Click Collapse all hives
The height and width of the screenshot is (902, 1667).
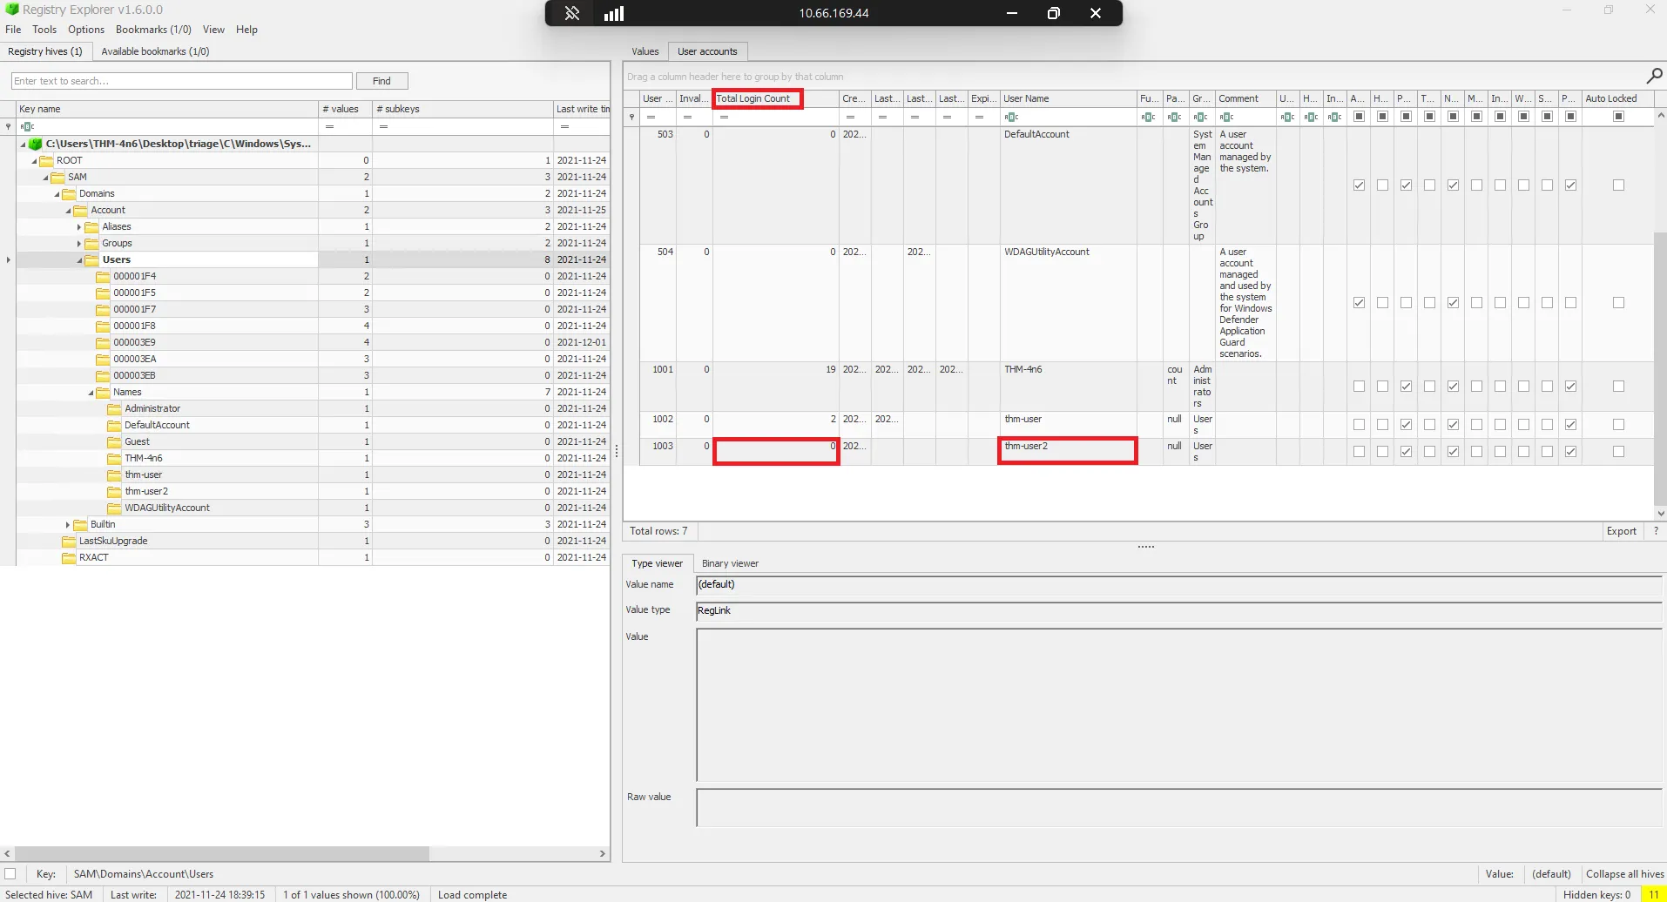point(1625,873)
